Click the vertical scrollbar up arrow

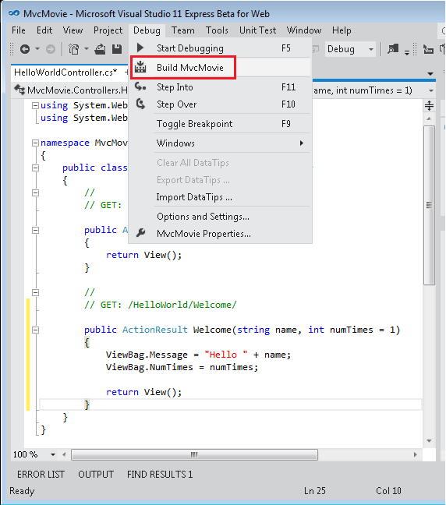click(x=430, y=118)
